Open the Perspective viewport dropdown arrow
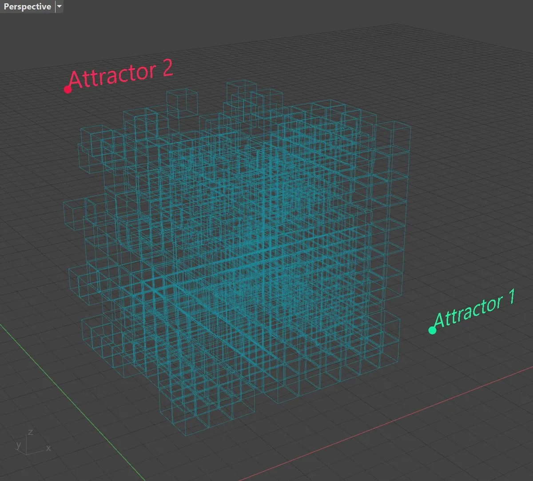The height and width of the screenshot is (481, 533). (59, 7)
